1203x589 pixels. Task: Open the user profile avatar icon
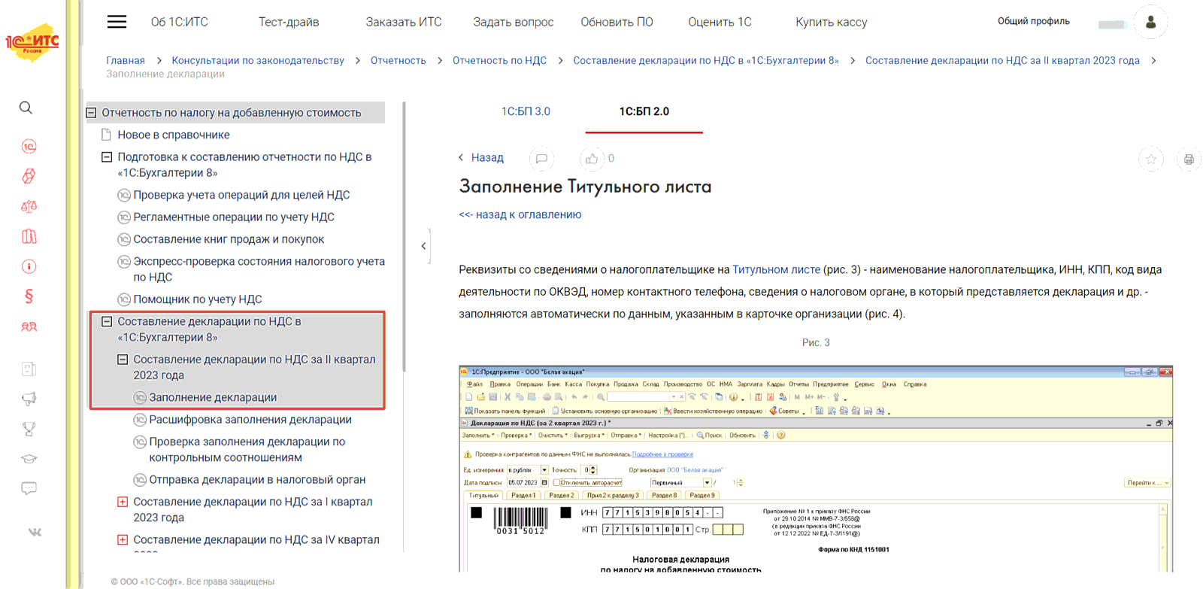(x=1150, y=22)
